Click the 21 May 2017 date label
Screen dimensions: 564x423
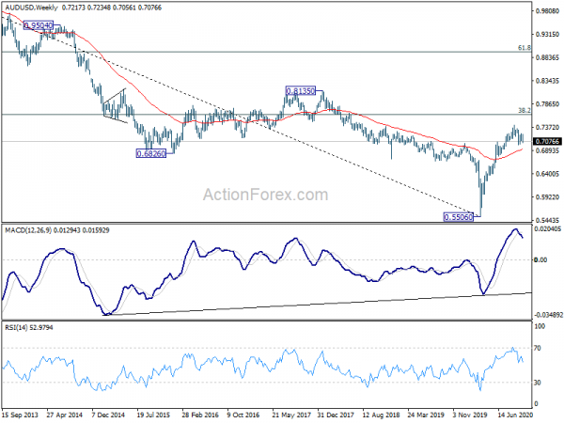pyautogui.click(x=290, y=415)
